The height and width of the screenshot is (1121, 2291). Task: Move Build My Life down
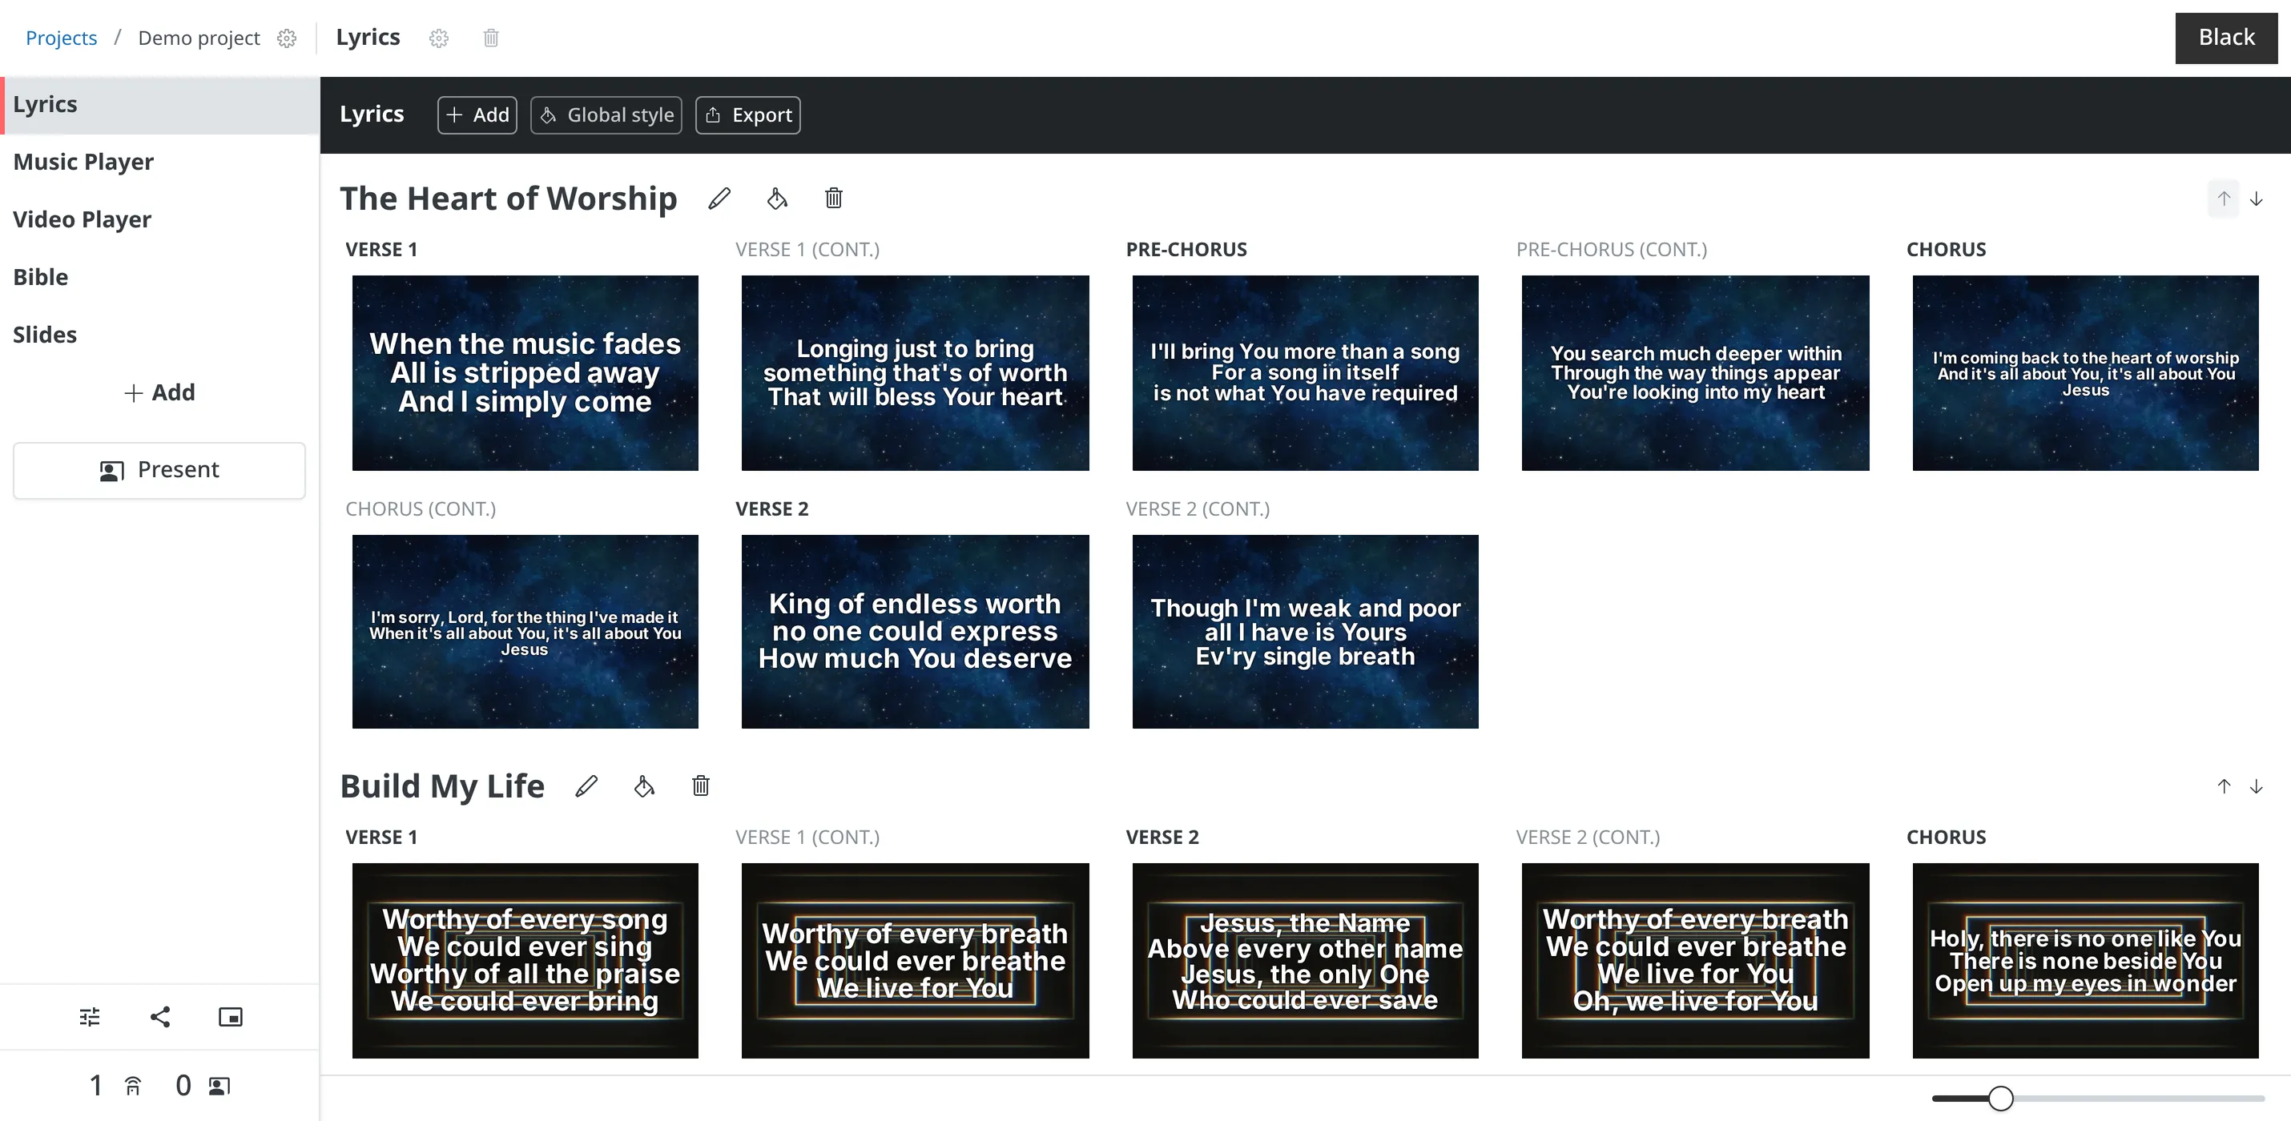(x=2257, y=787)
